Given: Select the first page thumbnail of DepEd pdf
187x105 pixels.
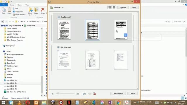Looking at the screenshot, I should [x=64, y=30].
